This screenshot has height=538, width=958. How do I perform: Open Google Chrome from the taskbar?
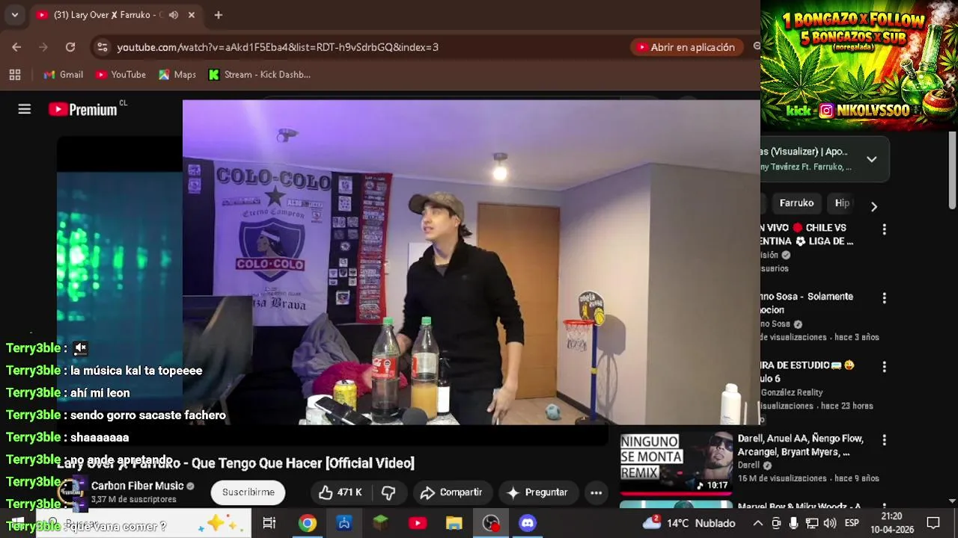point(307,523)
